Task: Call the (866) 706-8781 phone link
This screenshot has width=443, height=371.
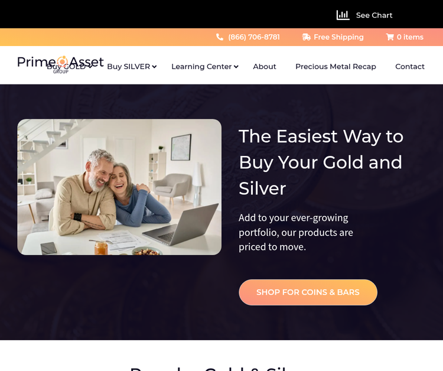Action: (x=254, y=37)
